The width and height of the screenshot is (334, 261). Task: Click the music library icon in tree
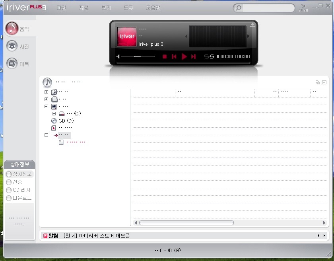[x=54, y=92]
